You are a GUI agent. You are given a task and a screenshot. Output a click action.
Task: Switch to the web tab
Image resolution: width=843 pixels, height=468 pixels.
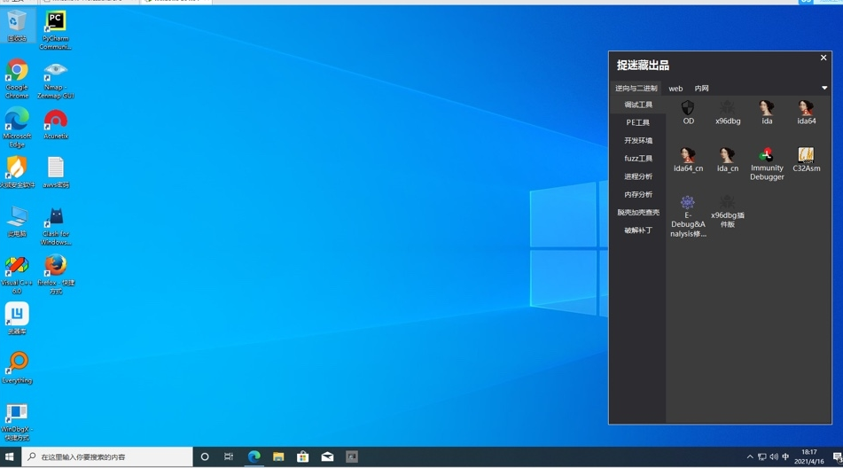tap(675, 88)
